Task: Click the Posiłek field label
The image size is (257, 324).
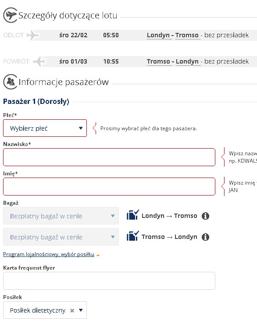Action: (13, 297)
